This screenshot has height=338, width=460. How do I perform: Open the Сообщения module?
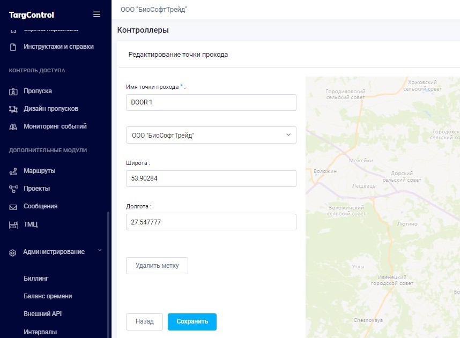41,206
